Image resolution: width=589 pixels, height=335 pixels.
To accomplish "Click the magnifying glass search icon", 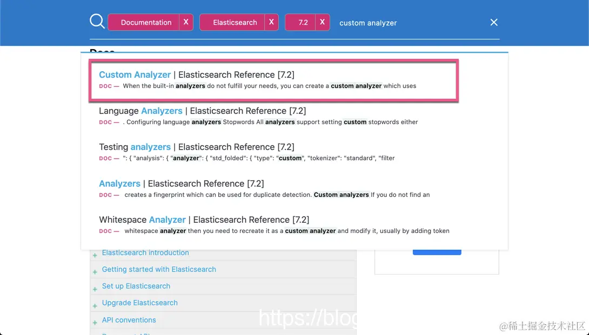I will coord(97,22).
